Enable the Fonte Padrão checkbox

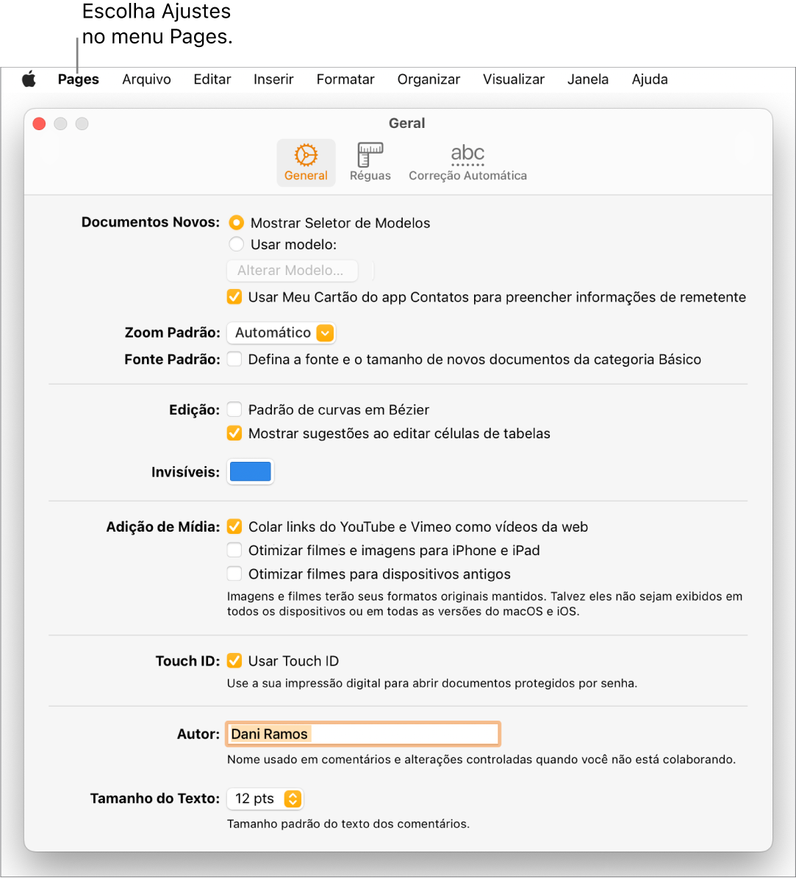coord(234,359)
